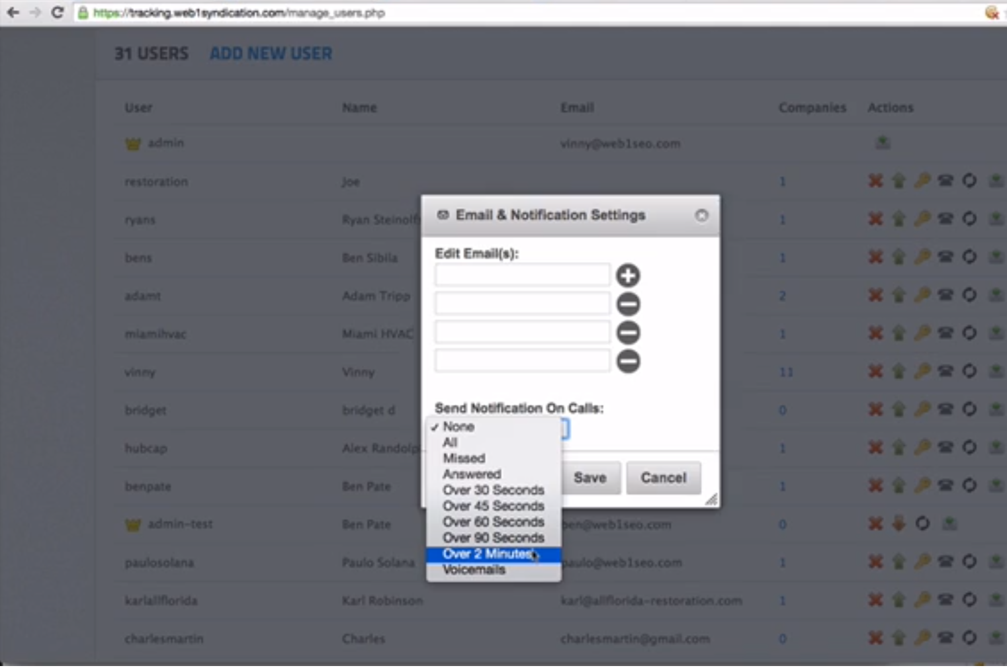Remove the second email using the minus icon

(628, 303)
